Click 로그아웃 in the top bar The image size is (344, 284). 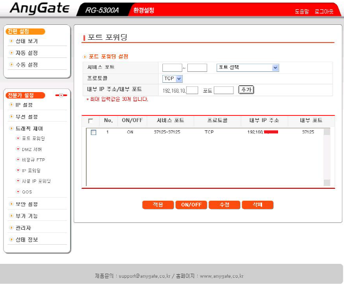(x=324, y=11)
